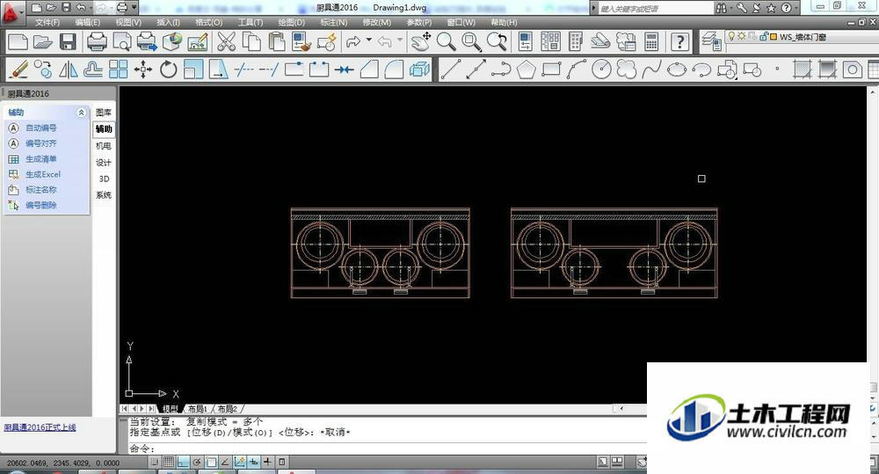Screen dimensions: 879x474
Task: Toggle Polar tracking in the status bar
Action: (x=197, y=463)
